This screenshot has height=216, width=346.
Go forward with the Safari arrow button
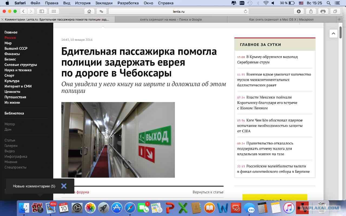point(31,11)
